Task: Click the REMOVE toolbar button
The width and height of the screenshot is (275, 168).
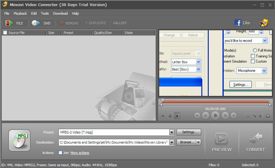Action: pos(69,23)
